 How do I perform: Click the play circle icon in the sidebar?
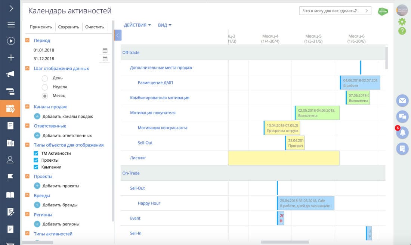tap(11, 41)
